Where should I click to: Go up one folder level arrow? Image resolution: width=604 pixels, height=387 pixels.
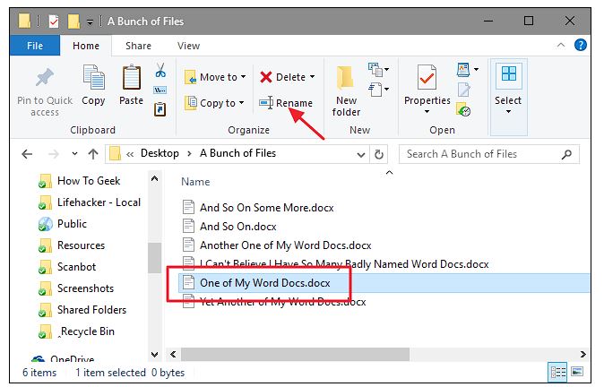(93, 154)
